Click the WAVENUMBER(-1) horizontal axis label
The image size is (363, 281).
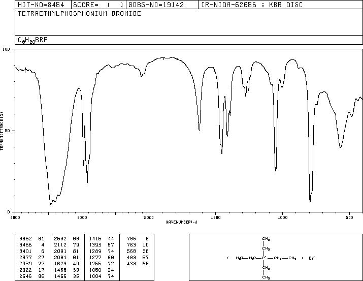point(182,222)
